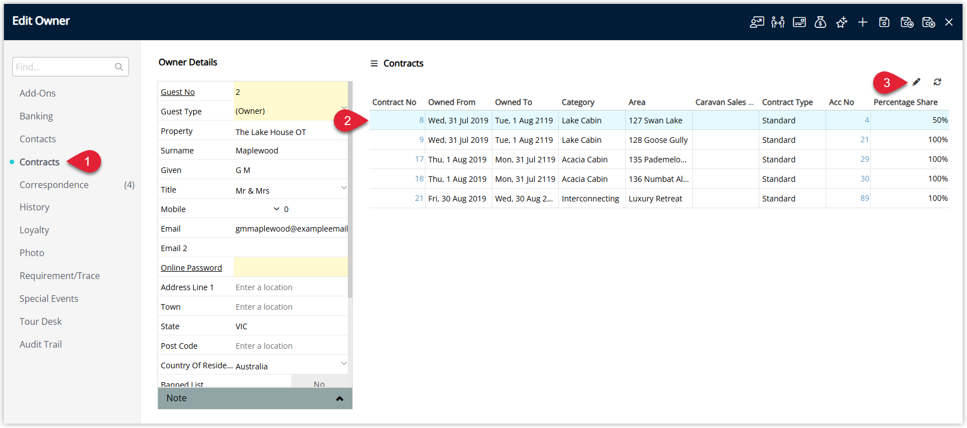Open the Photo section
Image resolution: width=967 pixels, height=428 pixels.
point(32,253)
